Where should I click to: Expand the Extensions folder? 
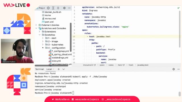pos(40,31)
